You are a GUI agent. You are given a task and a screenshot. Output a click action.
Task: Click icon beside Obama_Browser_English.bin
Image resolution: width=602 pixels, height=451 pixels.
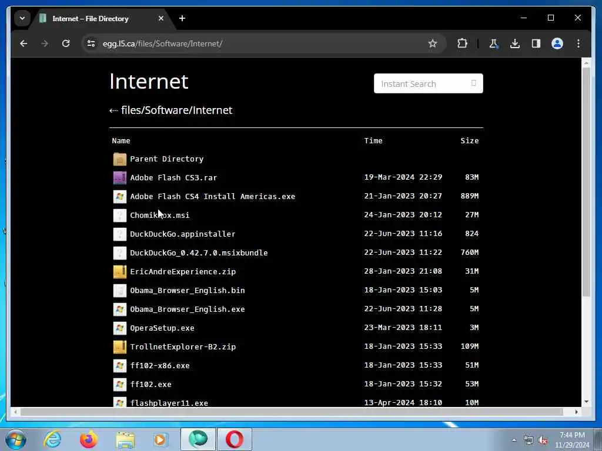point(120,290)
